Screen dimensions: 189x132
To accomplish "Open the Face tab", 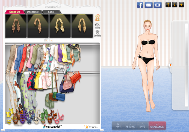I will click(x=51, y=12).
